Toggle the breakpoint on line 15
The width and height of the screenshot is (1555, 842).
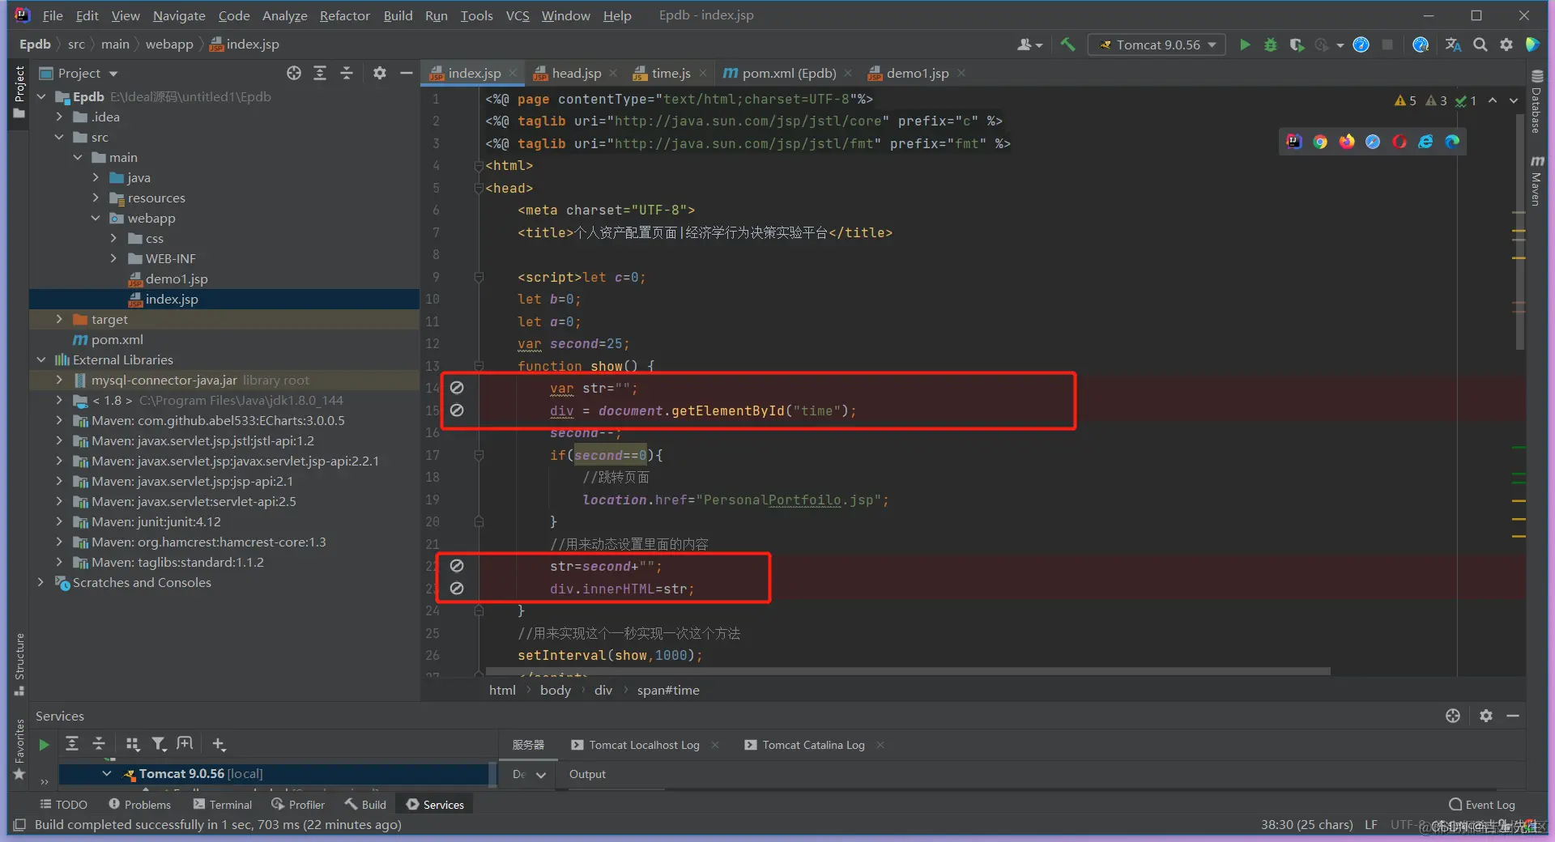(x=457, y=410)
